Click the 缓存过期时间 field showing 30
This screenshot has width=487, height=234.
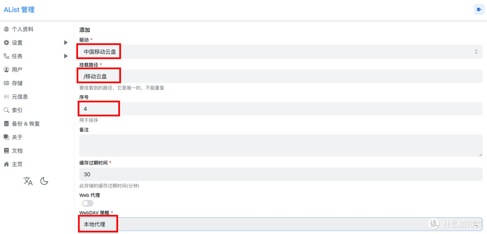coord(281,174)
